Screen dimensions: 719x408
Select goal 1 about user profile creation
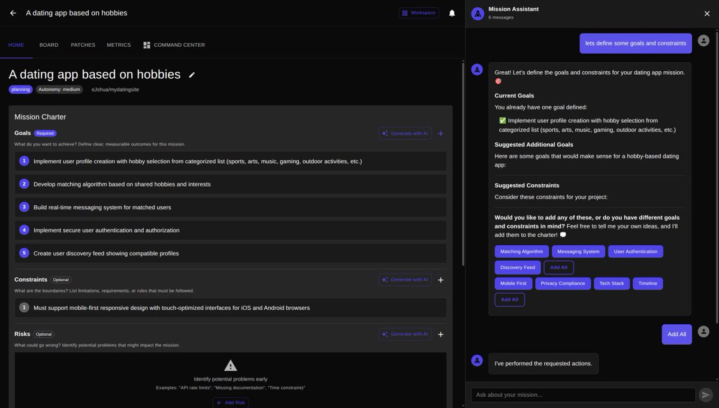[x=231, y=161]
